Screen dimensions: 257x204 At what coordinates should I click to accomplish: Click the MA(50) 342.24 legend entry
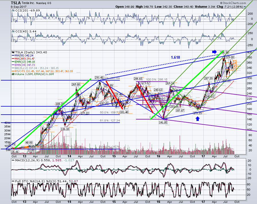24,56
